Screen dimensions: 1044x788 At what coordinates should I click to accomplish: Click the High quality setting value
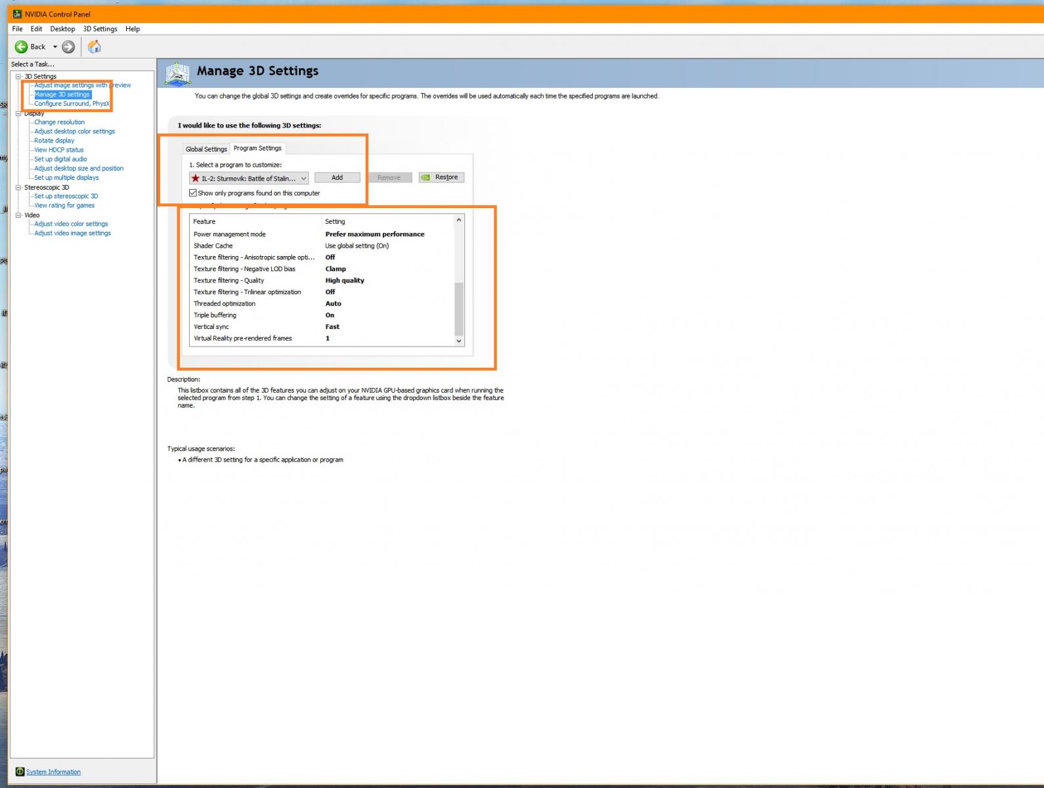click(345, 280)
